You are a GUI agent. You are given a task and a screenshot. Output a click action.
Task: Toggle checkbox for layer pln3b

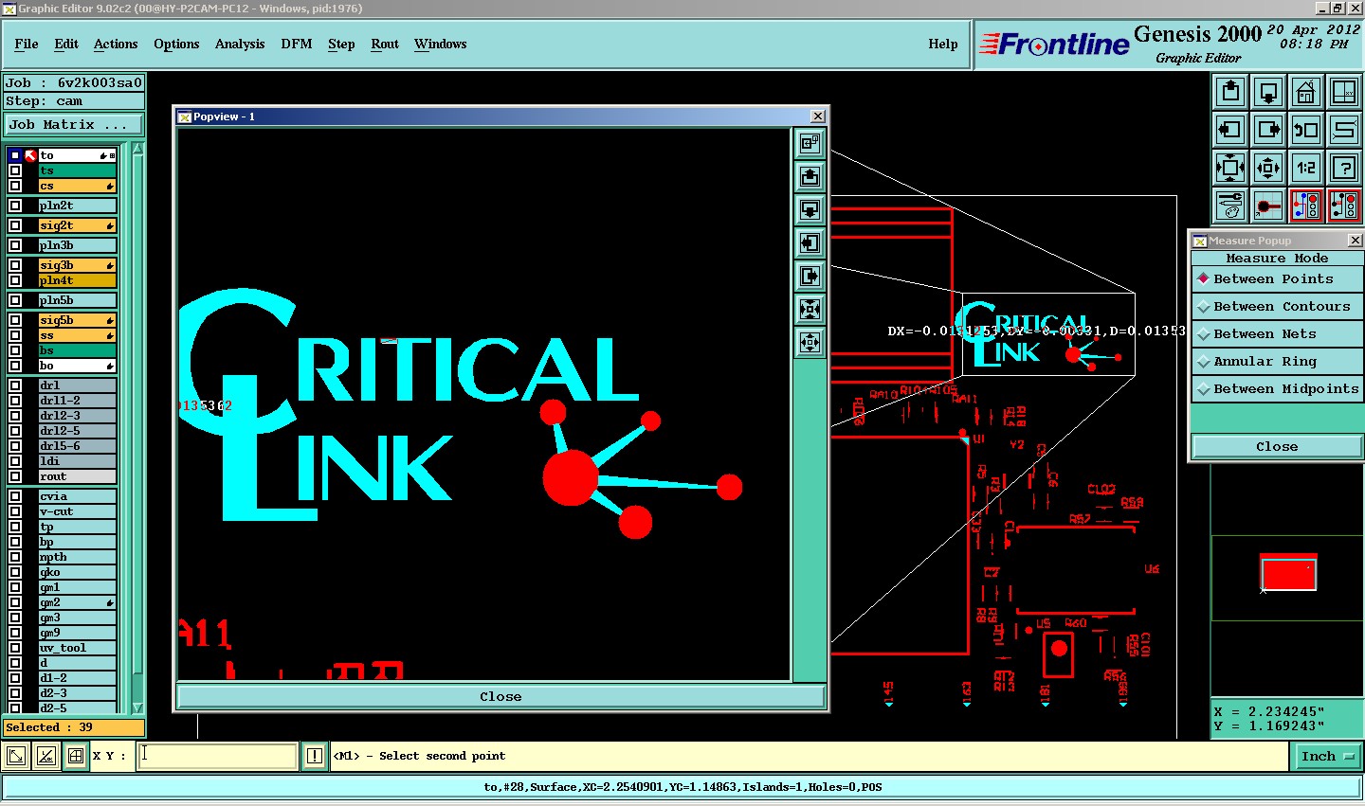tap(15, 245)
